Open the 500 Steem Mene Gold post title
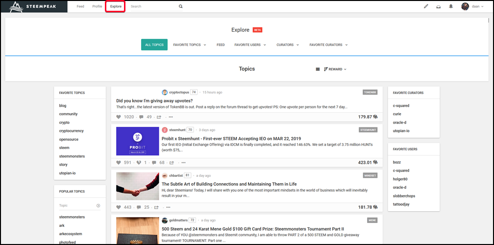Screen dimensions: 494x245 pyautogui.click(x=253, y=229)
